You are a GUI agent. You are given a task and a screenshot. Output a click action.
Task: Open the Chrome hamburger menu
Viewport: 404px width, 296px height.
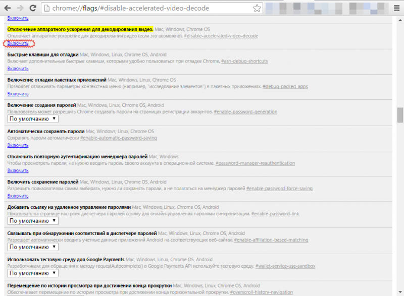397,8
